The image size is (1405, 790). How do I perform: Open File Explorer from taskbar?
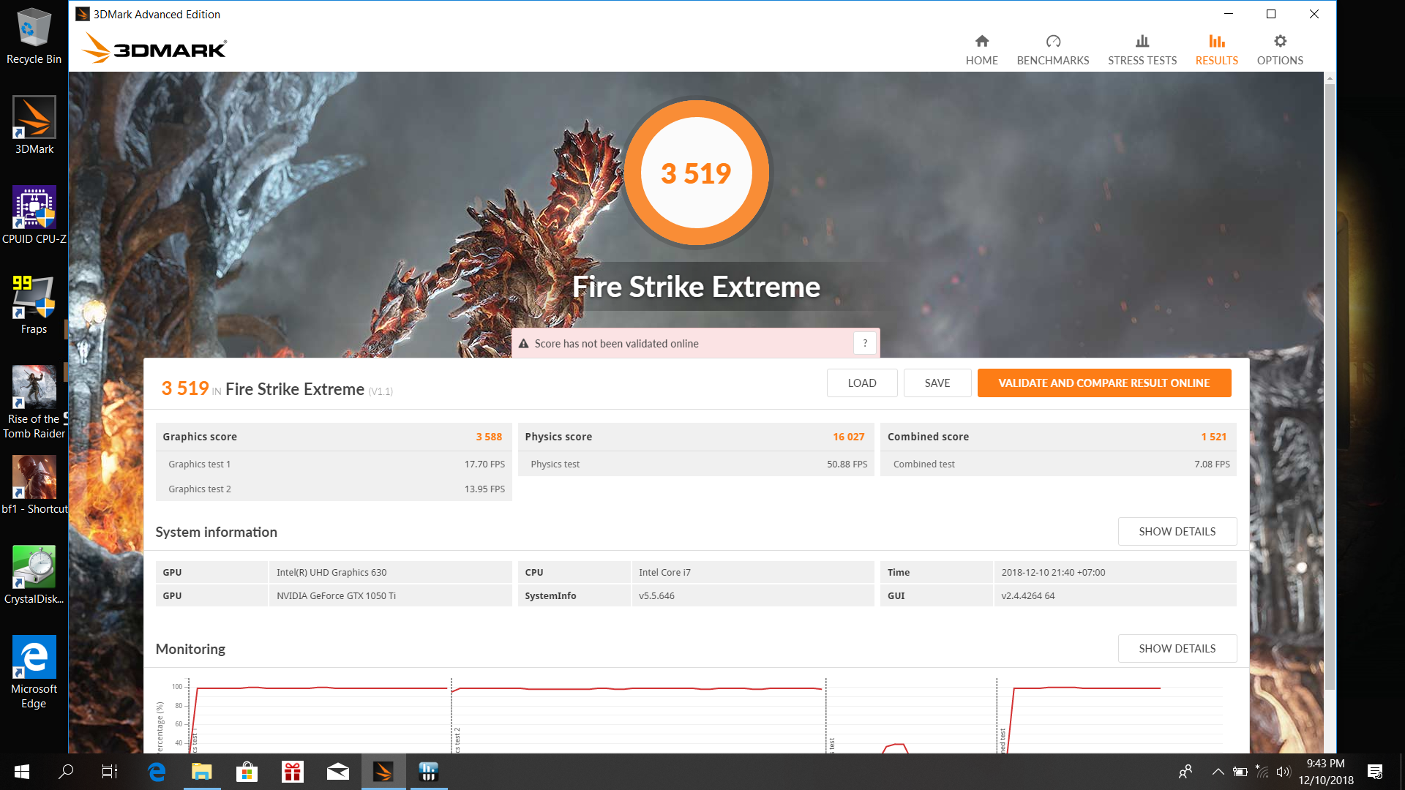point(202,772)
